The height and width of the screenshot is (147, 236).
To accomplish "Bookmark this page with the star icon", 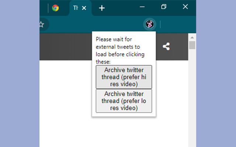I will coord(41,25).
